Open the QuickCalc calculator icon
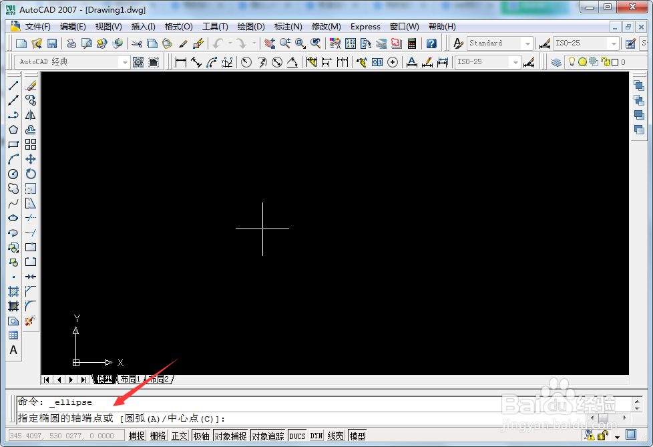This screenshot has width=653, height=447. [x=412, y=43]
